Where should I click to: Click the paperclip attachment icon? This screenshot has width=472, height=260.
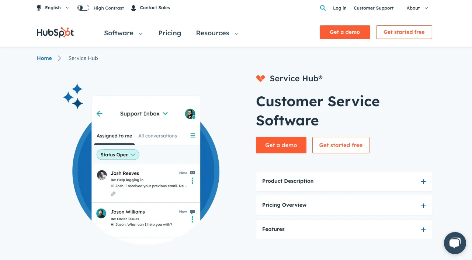113,194
